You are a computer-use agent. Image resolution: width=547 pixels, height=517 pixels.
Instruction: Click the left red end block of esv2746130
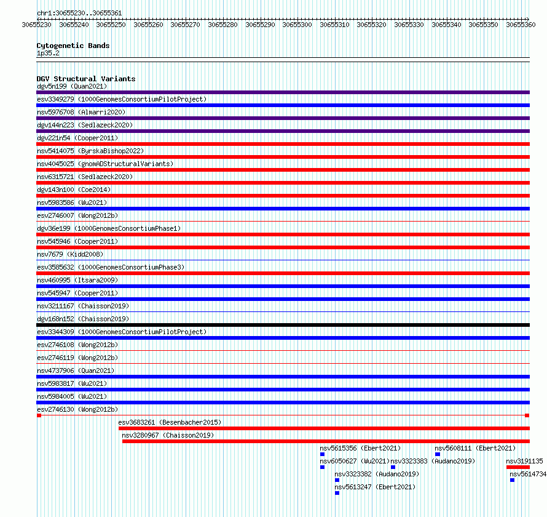pos(39,415)
